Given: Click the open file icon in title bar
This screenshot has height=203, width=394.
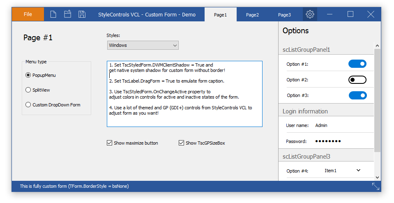Looking at the screenshot, I should click(68, 14).
